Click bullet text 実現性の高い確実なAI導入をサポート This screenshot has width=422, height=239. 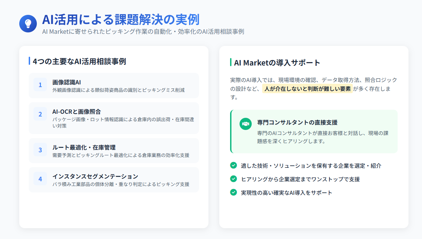(x=287, y=192)
